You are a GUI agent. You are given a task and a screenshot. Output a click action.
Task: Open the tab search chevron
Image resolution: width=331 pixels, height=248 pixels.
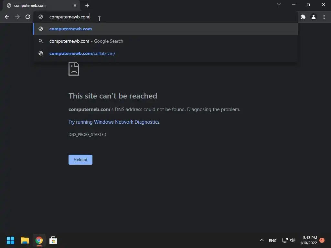tap(279, 5)
